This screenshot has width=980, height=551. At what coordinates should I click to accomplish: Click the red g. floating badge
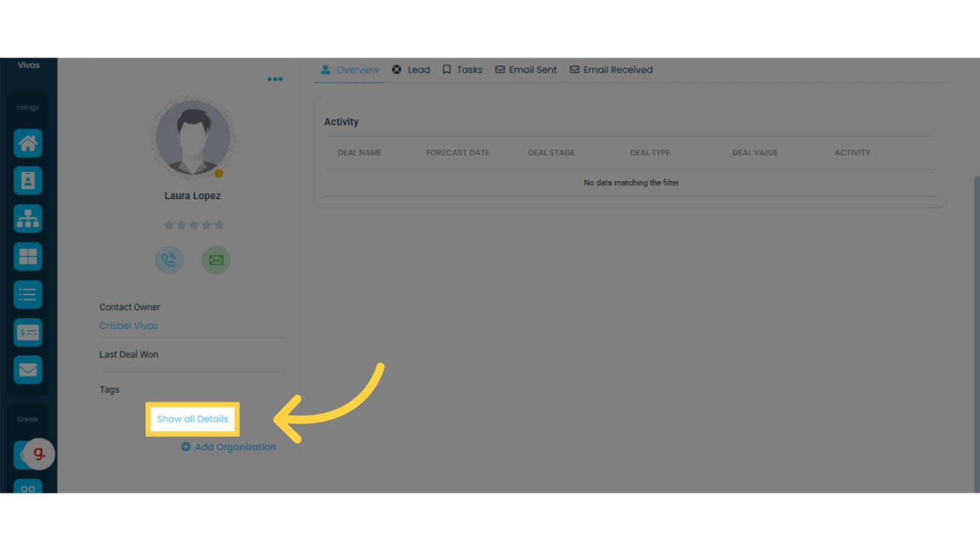pos(40,453)
